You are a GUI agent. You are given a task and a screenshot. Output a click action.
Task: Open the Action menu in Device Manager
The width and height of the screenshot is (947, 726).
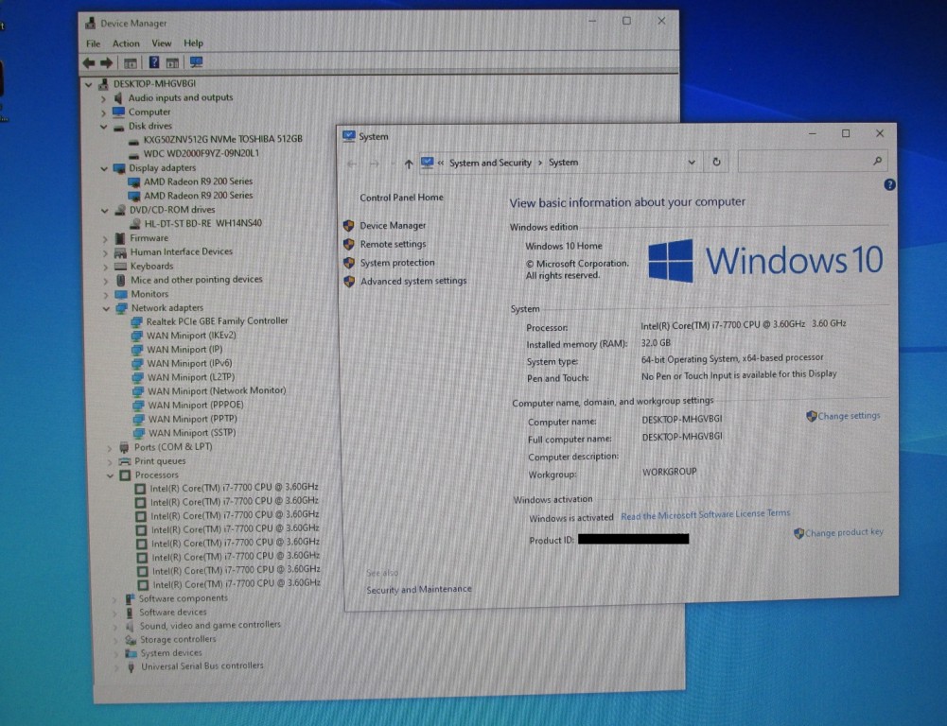tap(126, 44)
